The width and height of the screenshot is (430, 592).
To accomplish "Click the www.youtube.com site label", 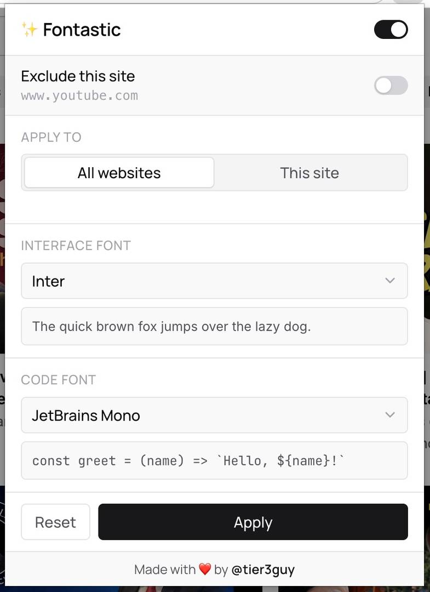I will pyautogui.click(x=79, y=95).
